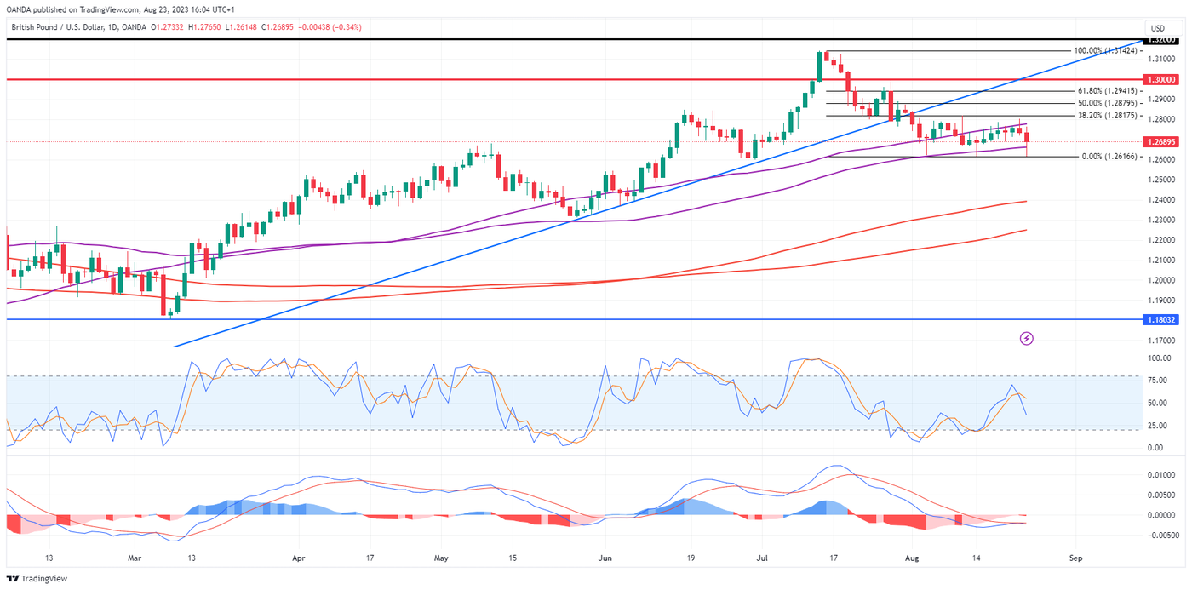Image resolution: width=1192 pixels, height=590 pixels.
Task: Click the Mar date label on time axis
Action: 133,558
